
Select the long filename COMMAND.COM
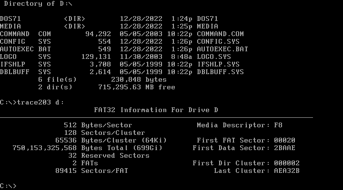click(x=220, y=34)
